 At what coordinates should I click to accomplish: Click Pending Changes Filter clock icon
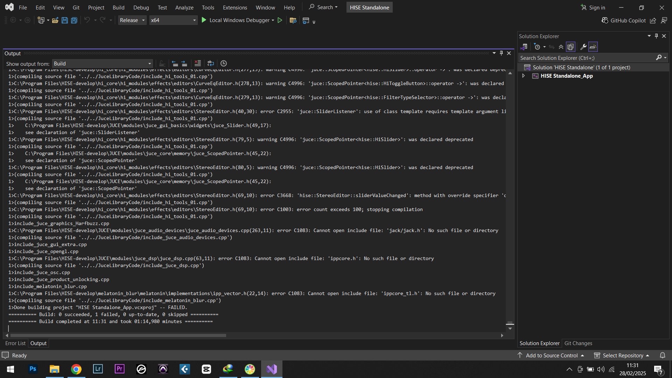[x=537, y=47]
